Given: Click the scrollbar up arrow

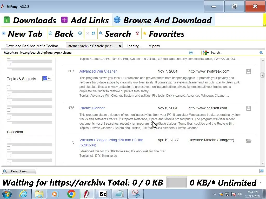Looking at the screenshot, I should pyautogui.click(x=263, y=60).
